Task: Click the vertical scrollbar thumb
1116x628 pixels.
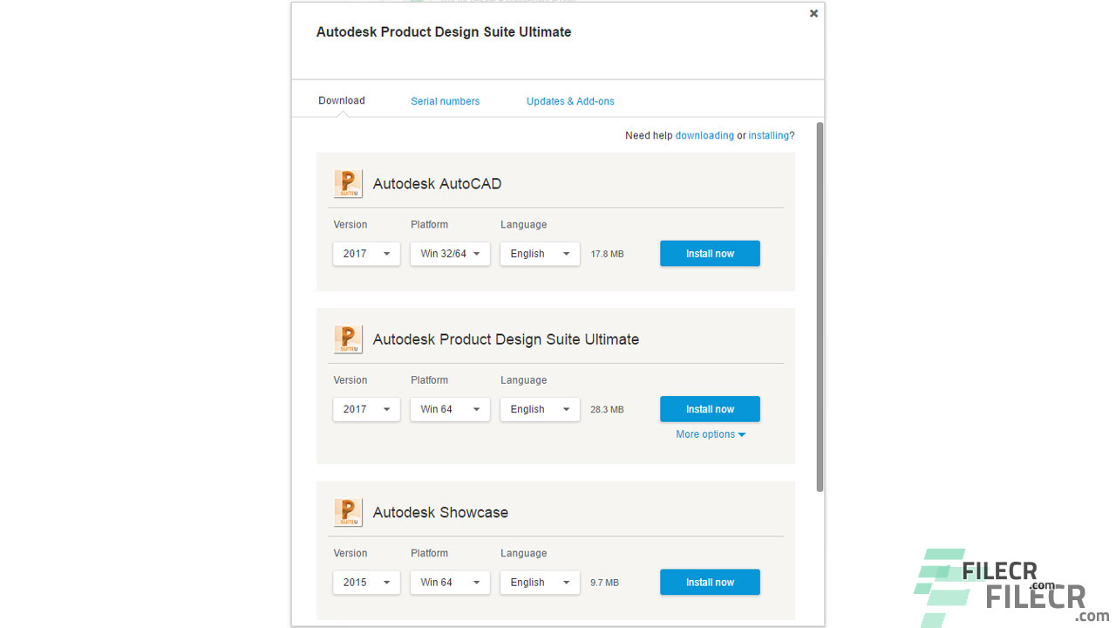Action: (x=820, y=307)
